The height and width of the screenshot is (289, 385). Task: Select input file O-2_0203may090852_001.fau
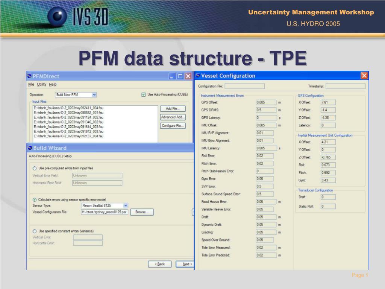tap(68, 113)
